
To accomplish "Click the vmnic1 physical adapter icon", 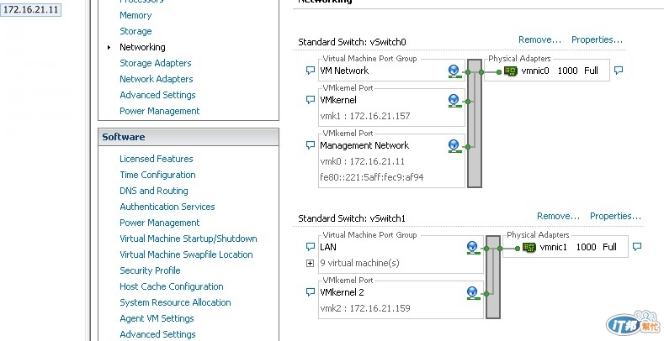I will click(x=529, y=248).
